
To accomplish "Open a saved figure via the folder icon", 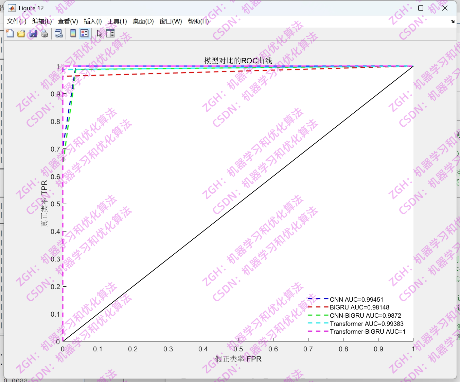I will [x=21, y=33].
